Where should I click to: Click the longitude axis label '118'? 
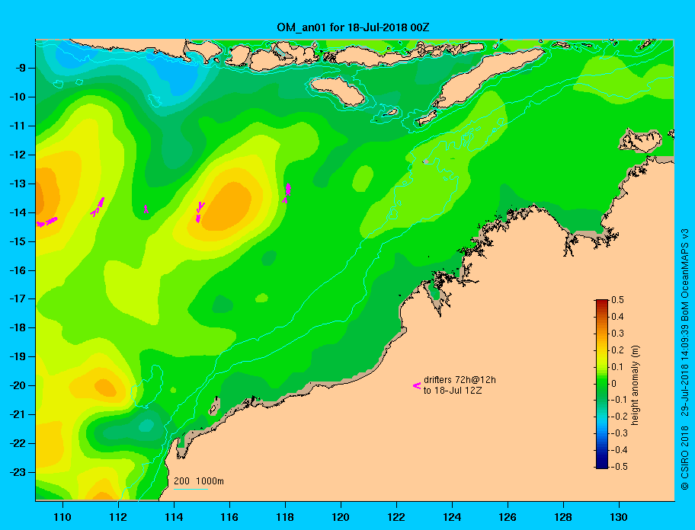285,517
